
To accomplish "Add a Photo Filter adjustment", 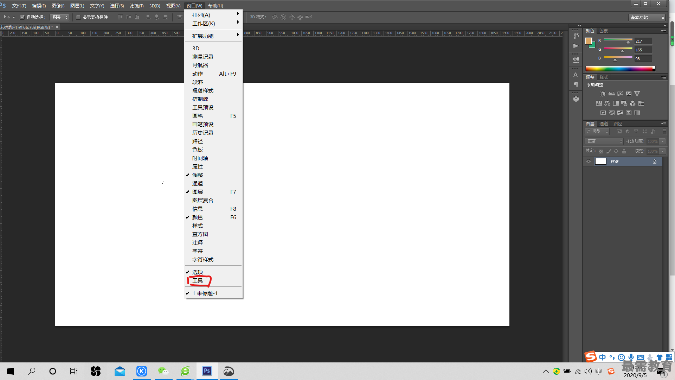I will [x=624, y=103].
